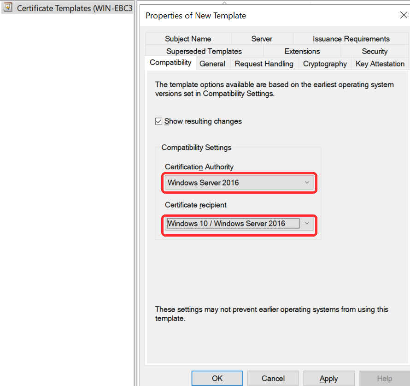
Task: Click the Certification Authority label
Action: [x=199, y=166]
